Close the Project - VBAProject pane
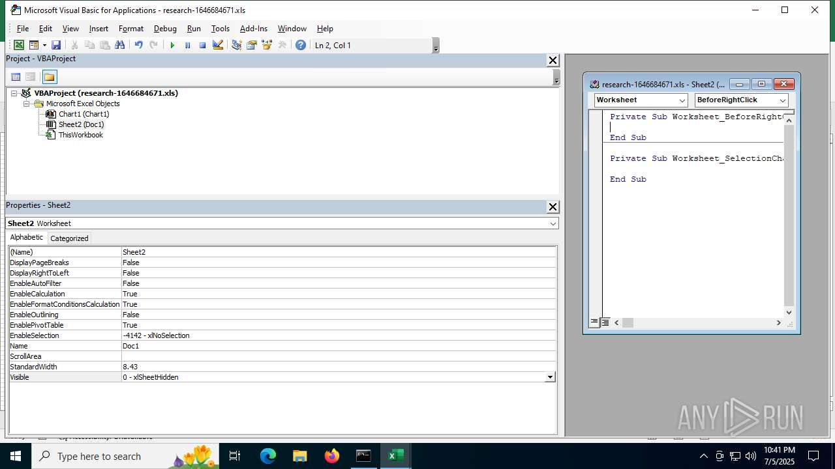The height and width of the screenshot is (469, 835). coord(553,60)
